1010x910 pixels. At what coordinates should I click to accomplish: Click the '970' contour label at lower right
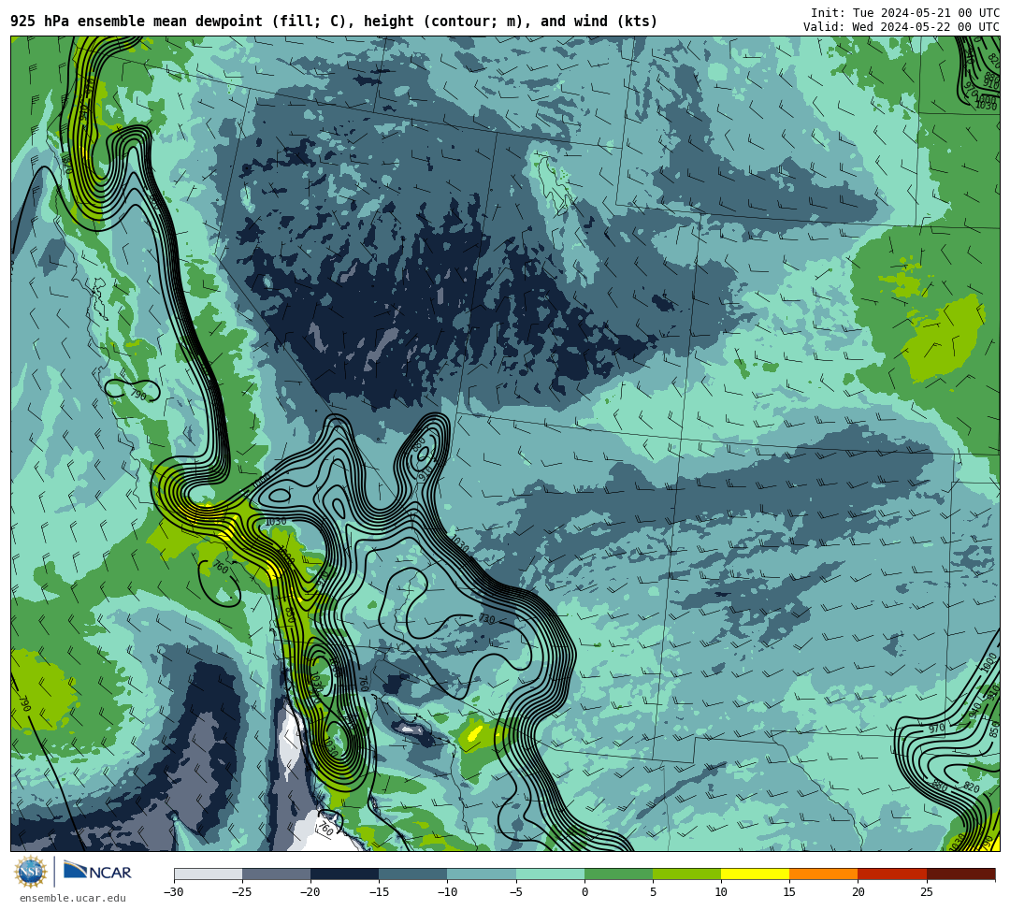pos(936,729)
